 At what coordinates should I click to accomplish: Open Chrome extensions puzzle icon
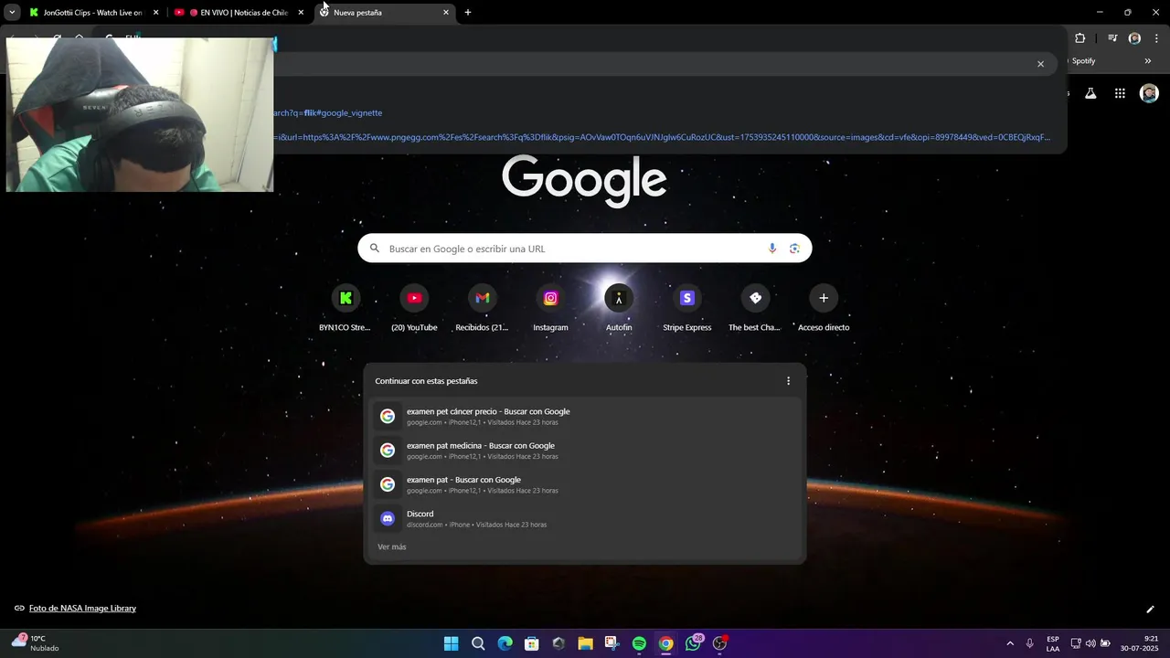click(1080, 38)
